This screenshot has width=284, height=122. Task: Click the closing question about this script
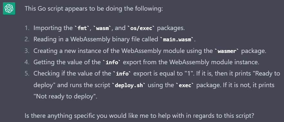point(139,116)
